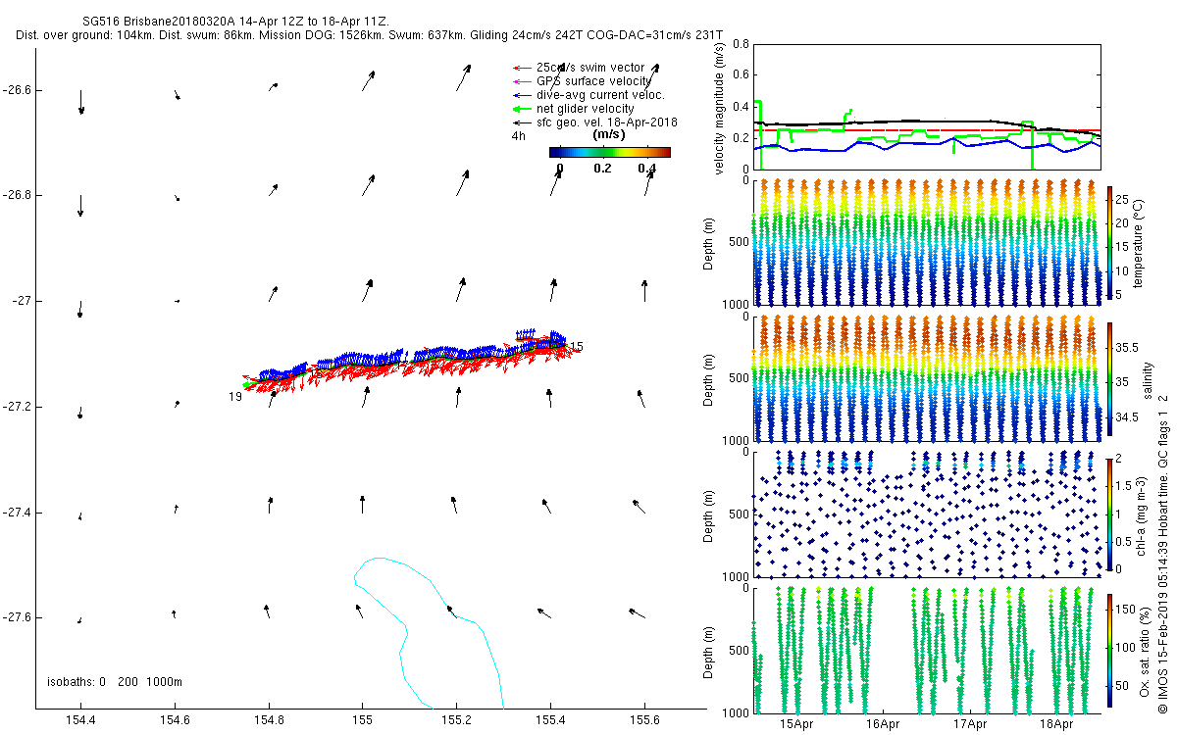Click track endpoint marker labeled 19
The height and width of the screenshot is (735, 1177).
235,396
